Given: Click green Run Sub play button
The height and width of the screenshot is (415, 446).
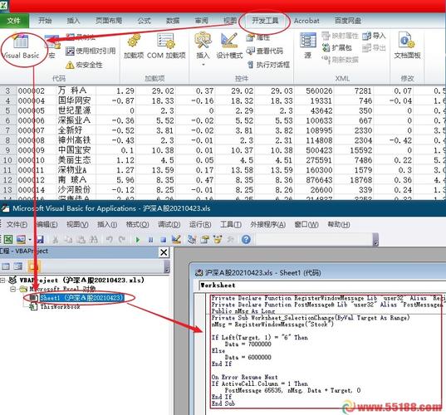Looking at the screenshot, I should (138, 240).
